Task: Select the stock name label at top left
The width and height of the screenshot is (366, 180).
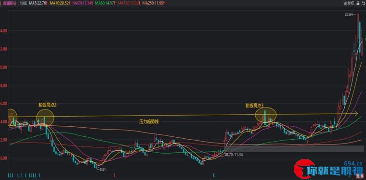Action: point(10,3)
